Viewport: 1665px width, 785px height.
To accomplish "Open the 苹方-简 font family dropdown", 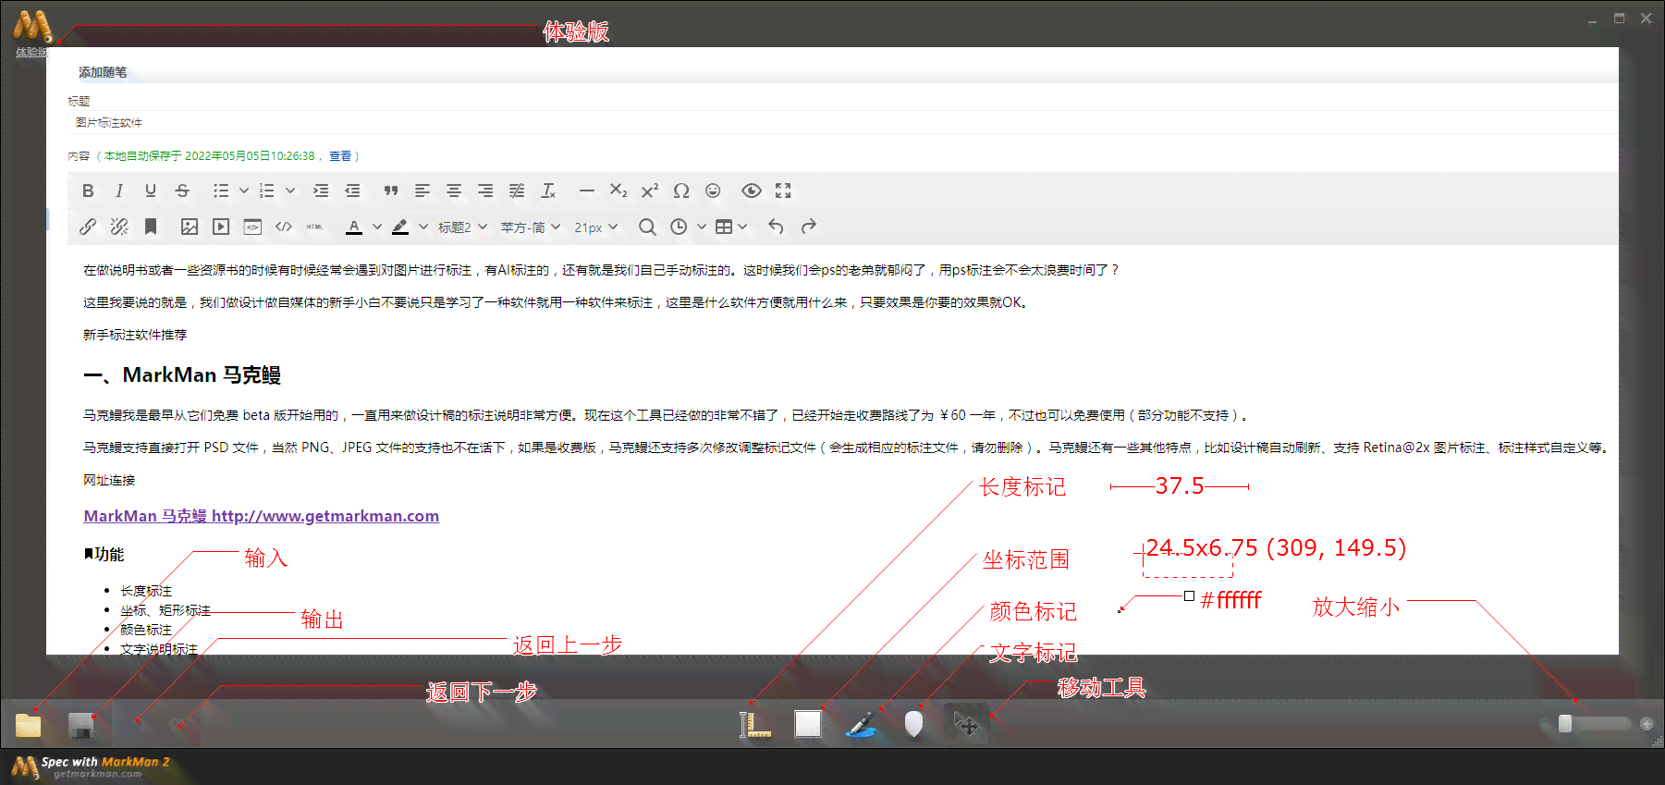I will (x=531, y=227).
